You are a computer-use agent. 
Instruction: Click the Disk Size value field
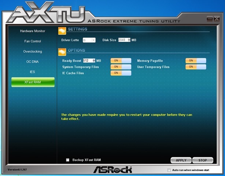pyautogui.click(x=123, y=40)
